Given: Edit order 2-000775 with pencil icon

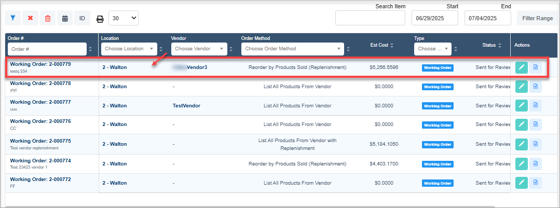Looking at the screenshot, I should pos(522,144).
